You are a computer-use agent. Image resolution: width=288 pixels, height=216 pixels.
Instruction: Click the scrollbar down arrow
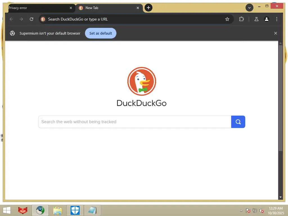point(280,197)
